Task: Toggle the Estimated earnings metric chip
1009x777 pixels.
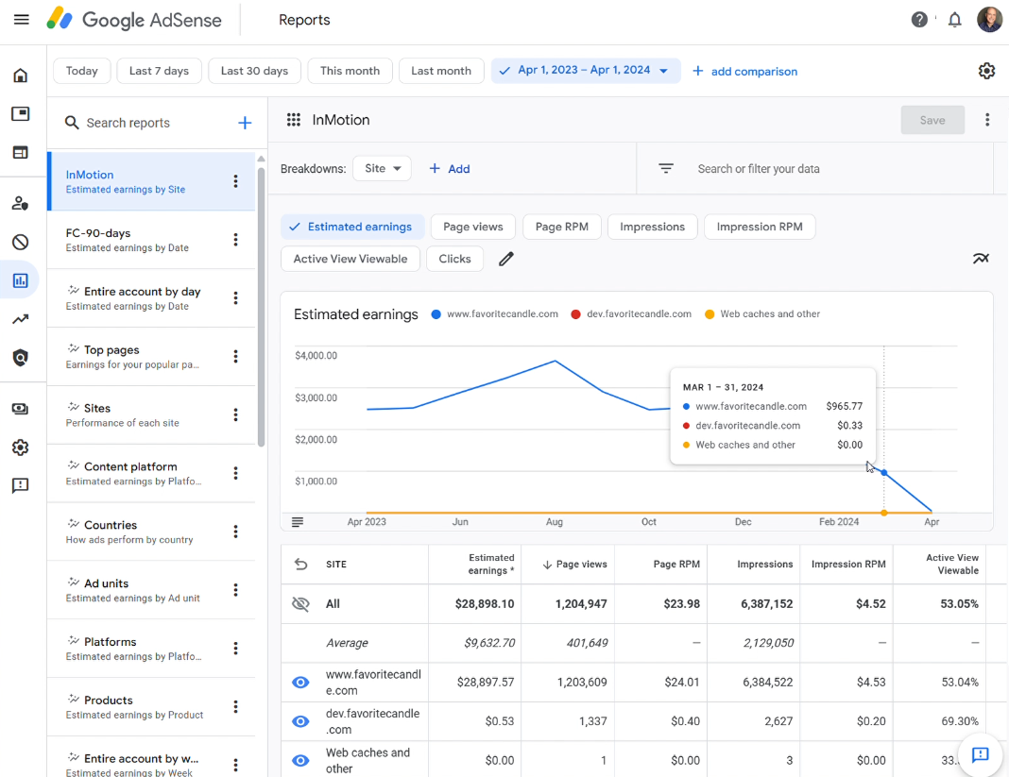Action: tap(352, 227)
